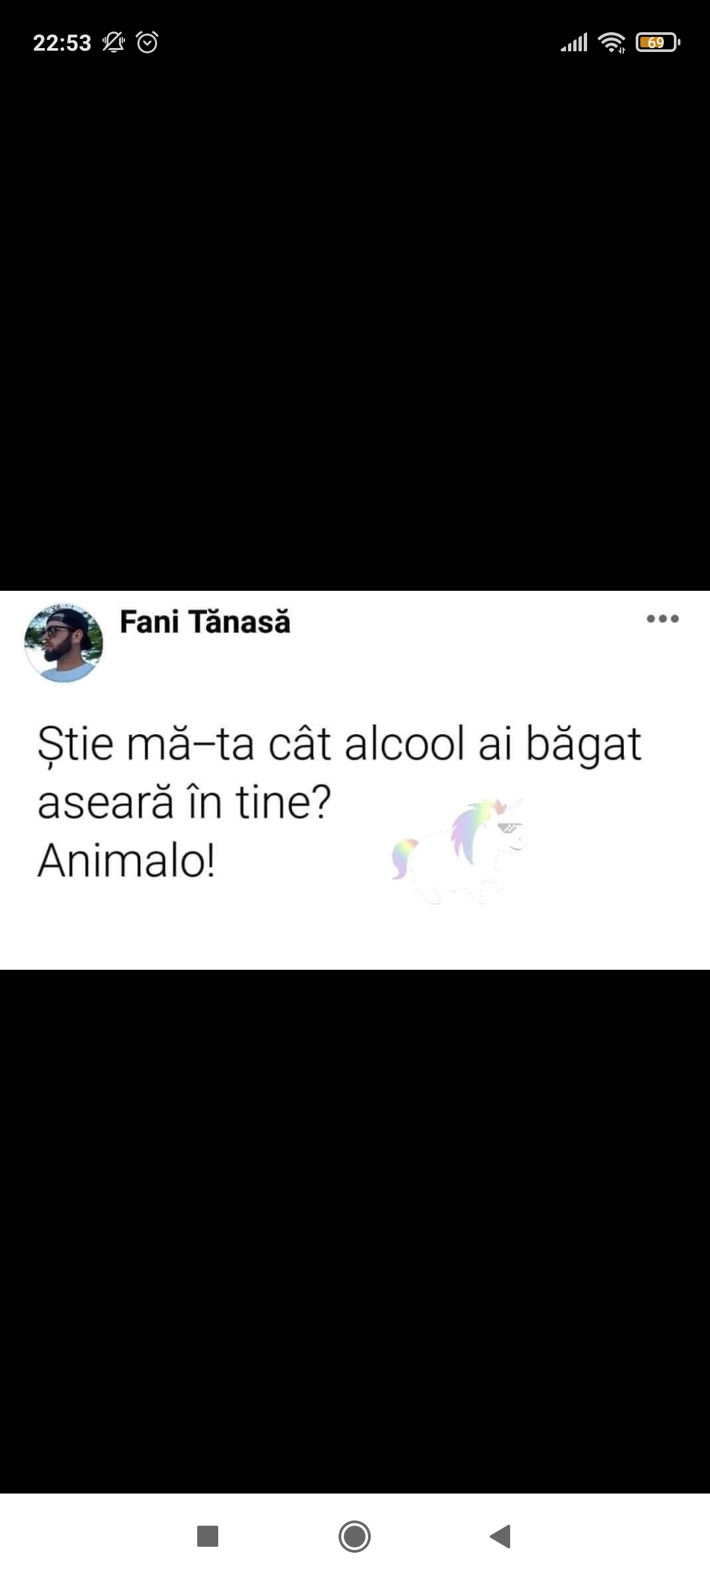Tap the battery indicator showing 69
This screenshot has width=710, height=1579.
point(657,43)
